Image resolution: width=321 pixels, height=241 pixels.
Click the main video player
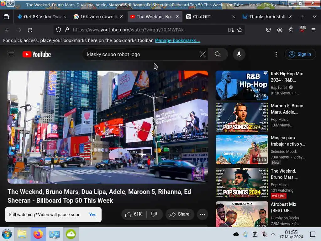[x=108, y=127]
